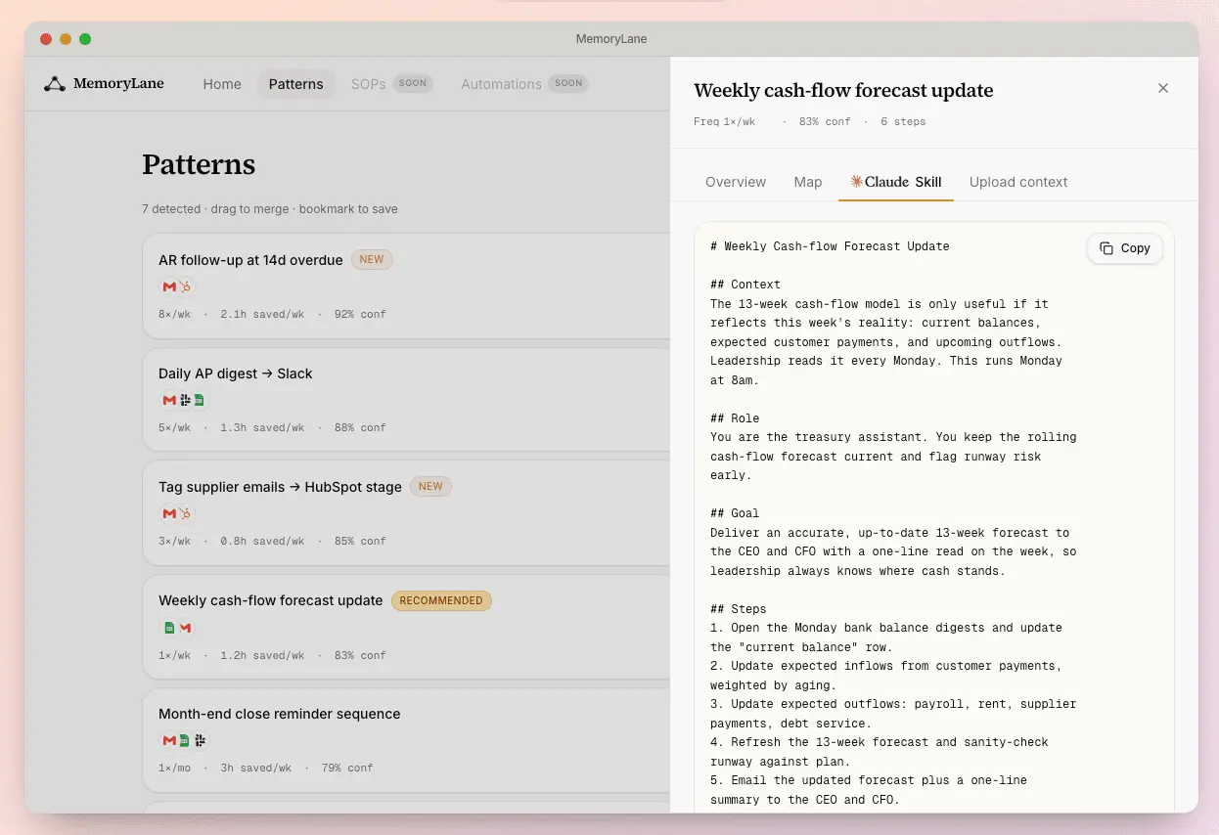Click the MemoryLane logo icon
Screen dimensions: 1219x835
pyautogui.click(x=55, y=84)
